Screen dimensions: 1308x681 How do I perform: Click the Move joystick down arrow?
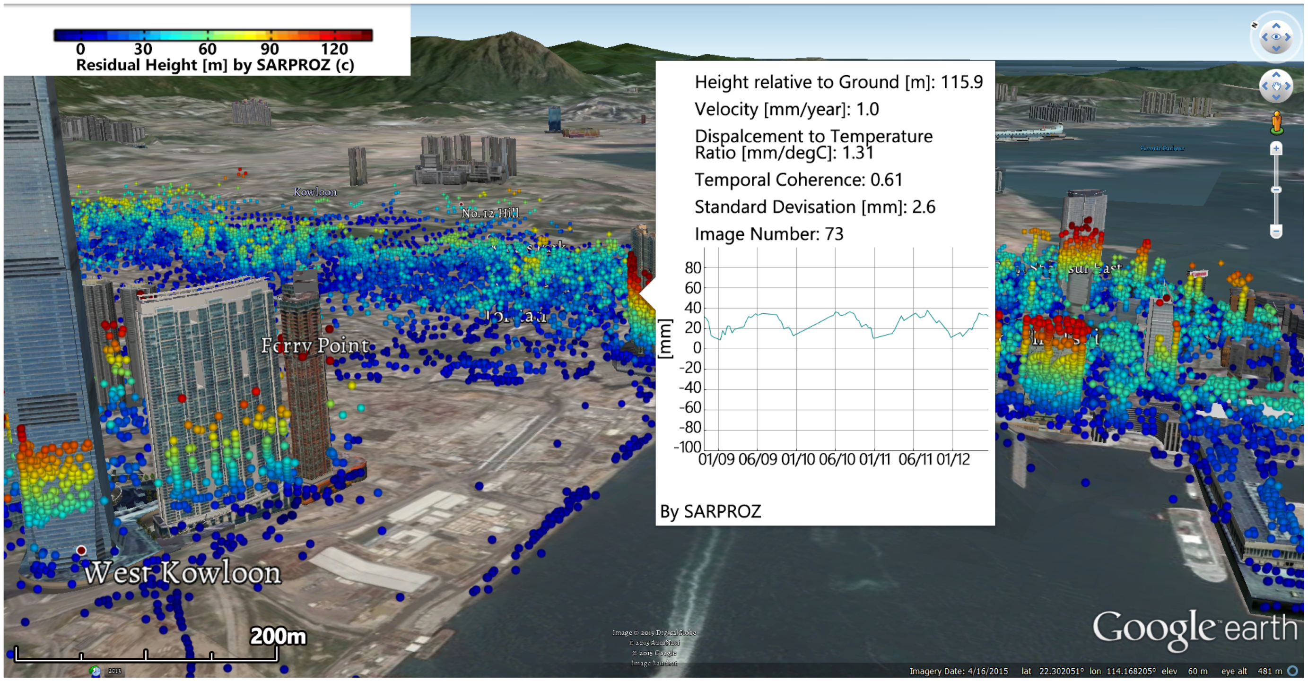[x=1276, y=97]
